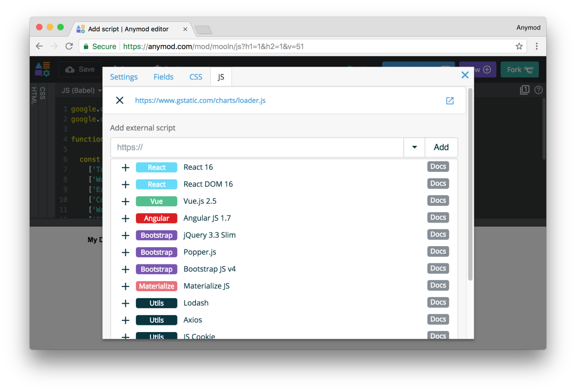This screenshot has width=576, height=392.
Task: Select the JS tab
Action: tap(221, 77)
